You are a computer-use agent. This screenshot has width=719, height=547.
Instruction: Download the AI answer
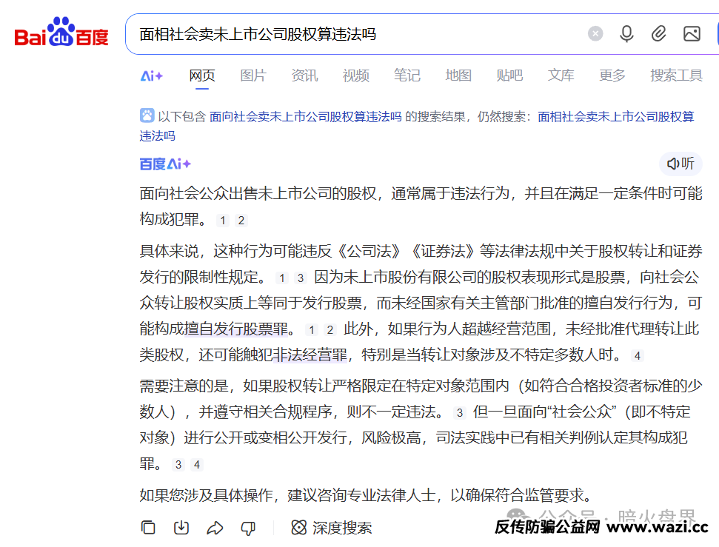coord(181,528)
